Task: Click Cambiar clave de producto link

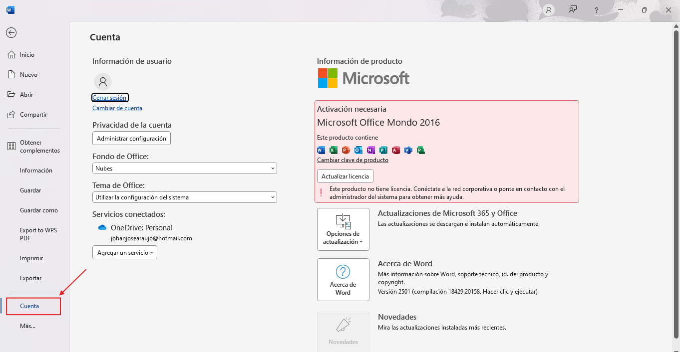Action: [x=352, y=160]
